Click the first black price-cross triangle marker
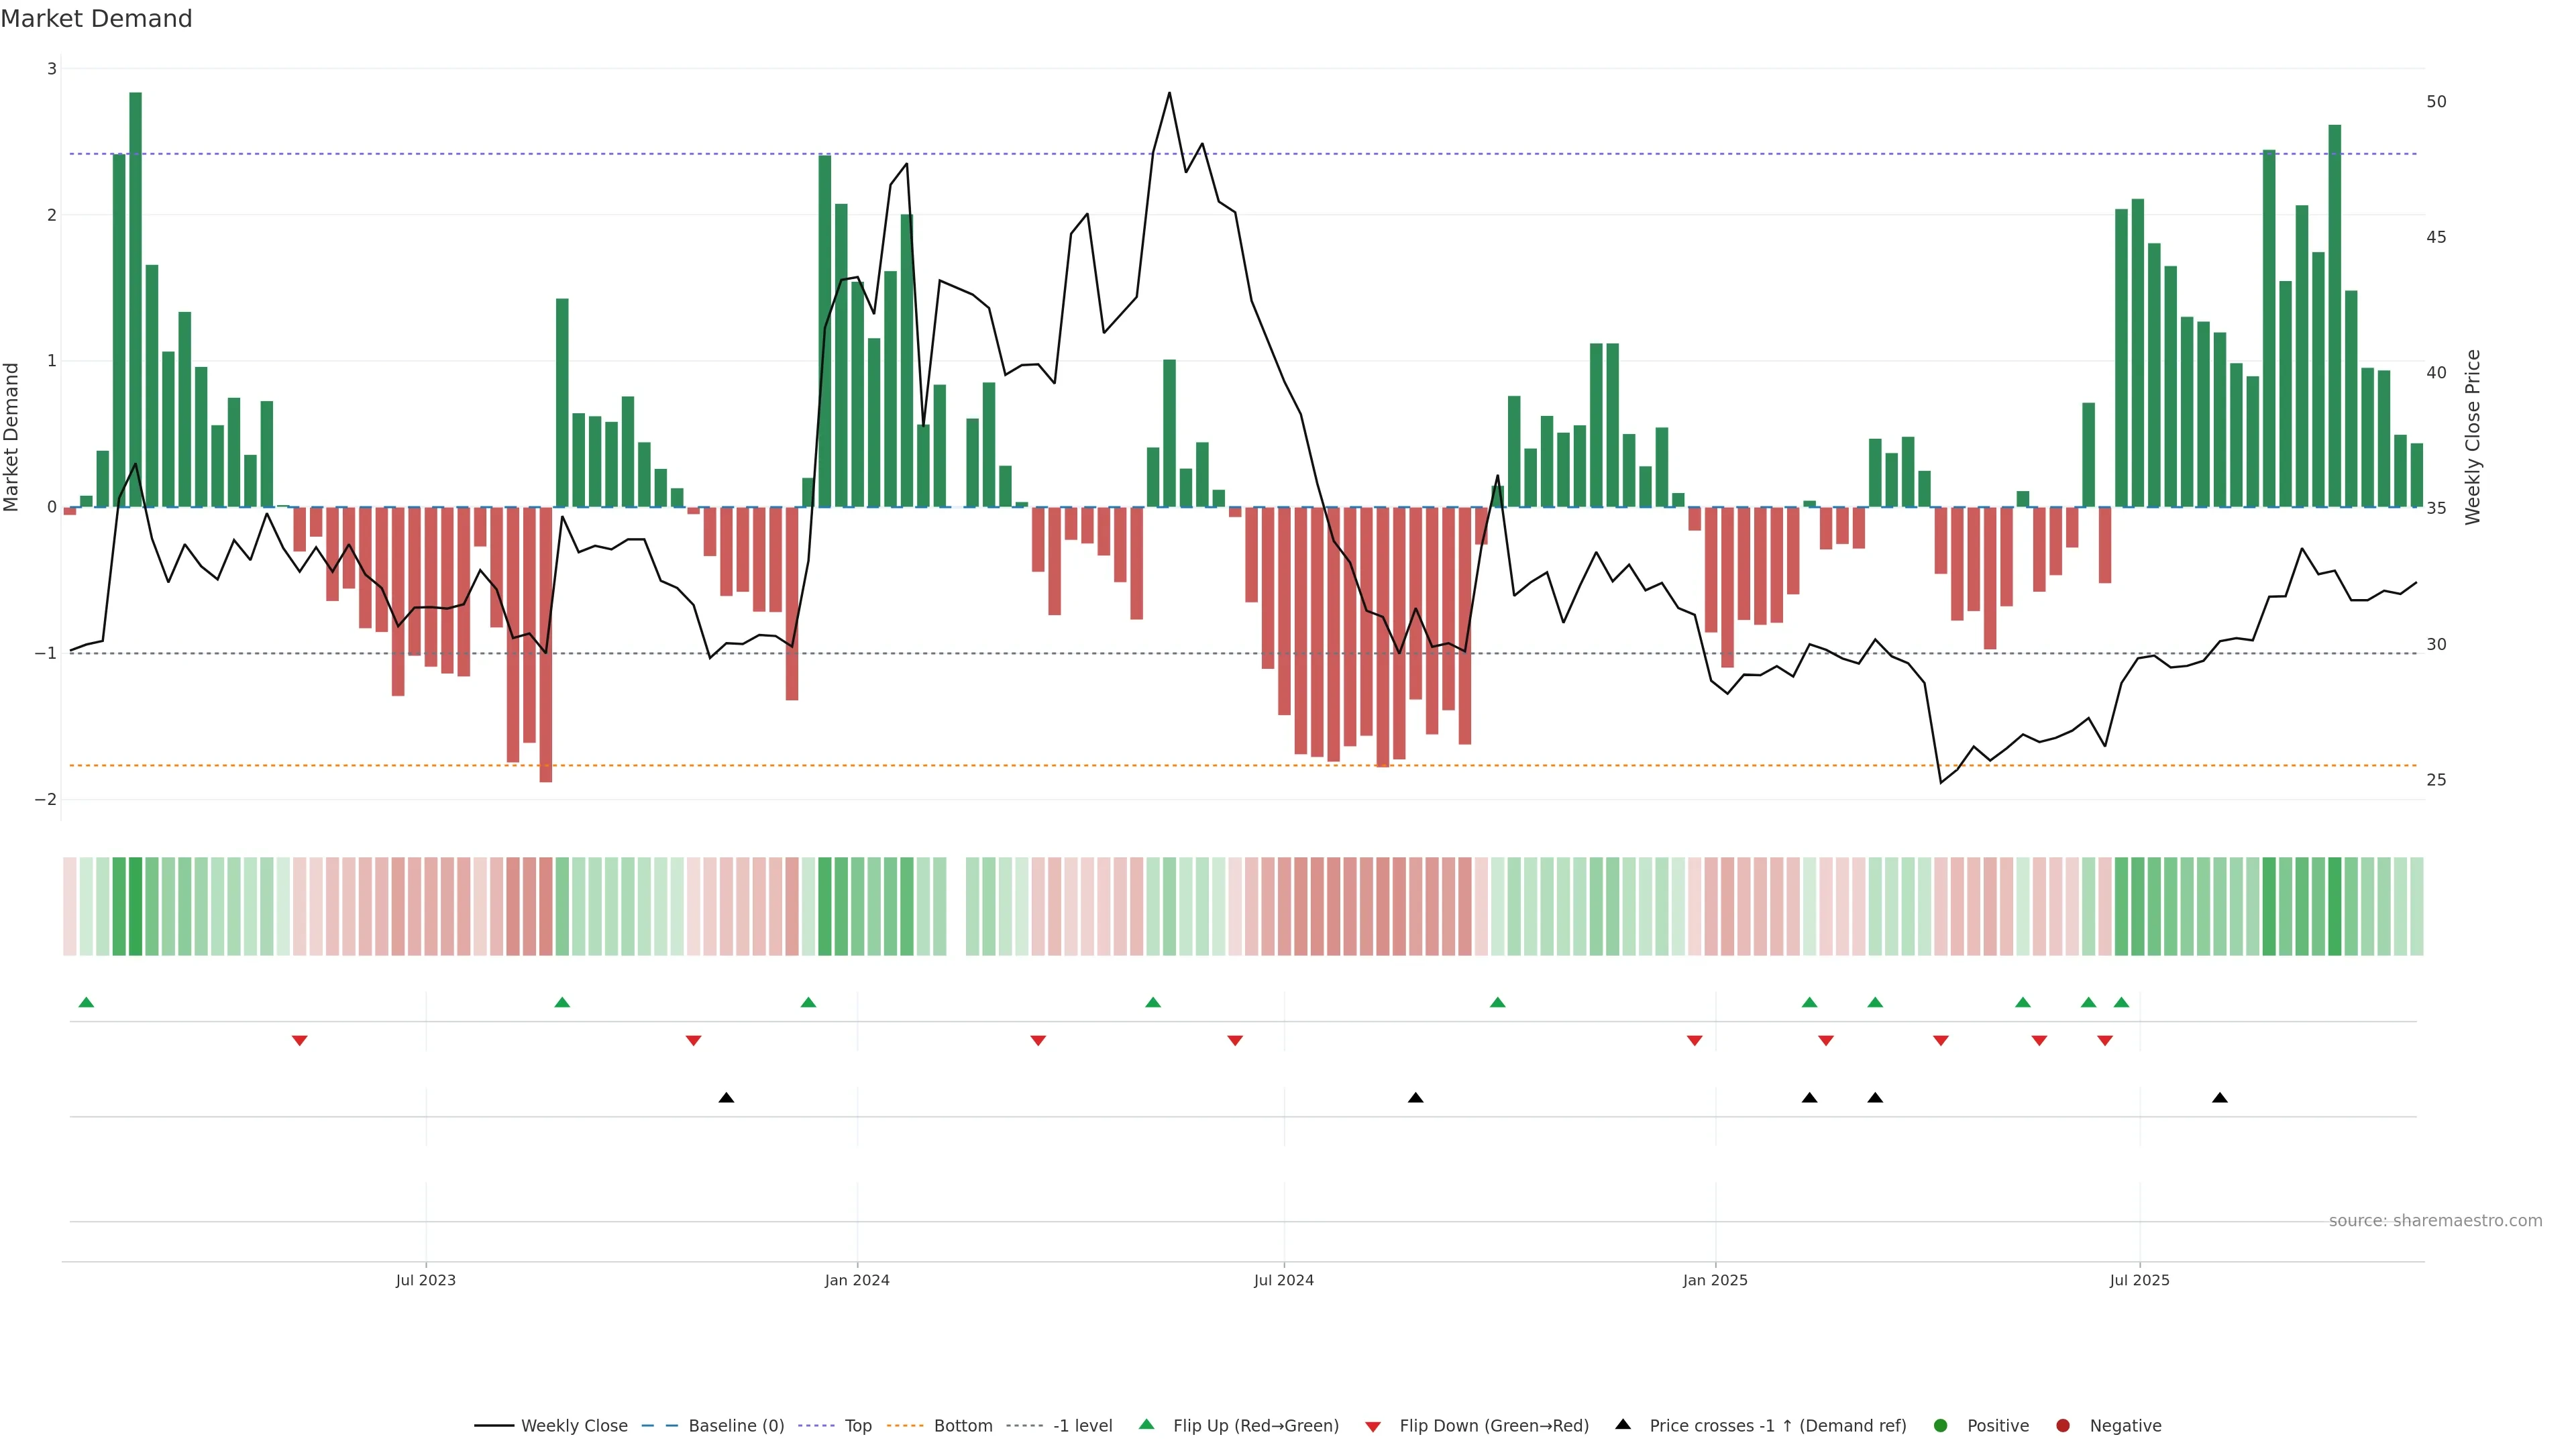 [726, 1098]
